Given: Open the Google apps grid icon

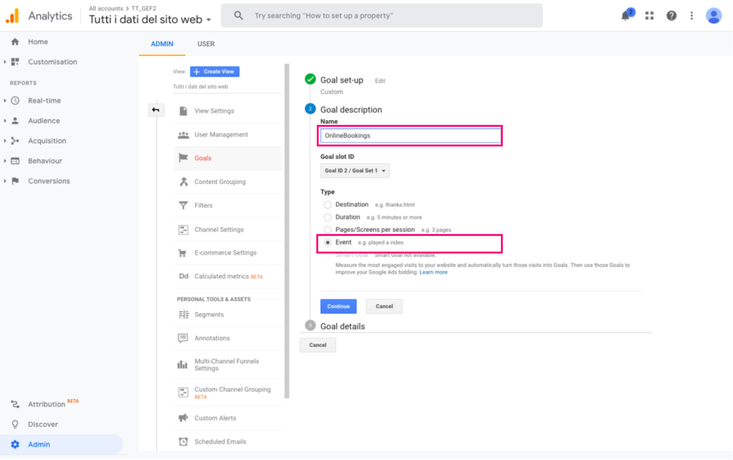Looking at the screenshot, I should pos(649,16).
